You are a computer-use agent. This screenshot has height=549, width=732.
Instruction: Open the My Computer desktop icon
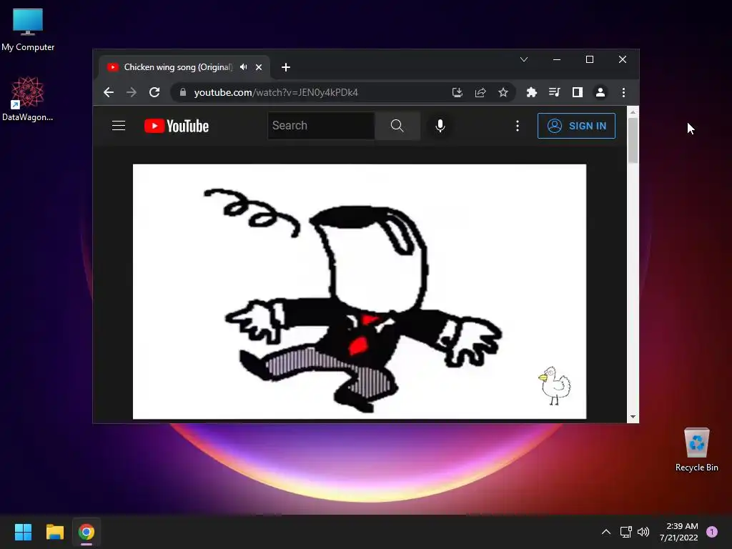(x=28, y=29)
